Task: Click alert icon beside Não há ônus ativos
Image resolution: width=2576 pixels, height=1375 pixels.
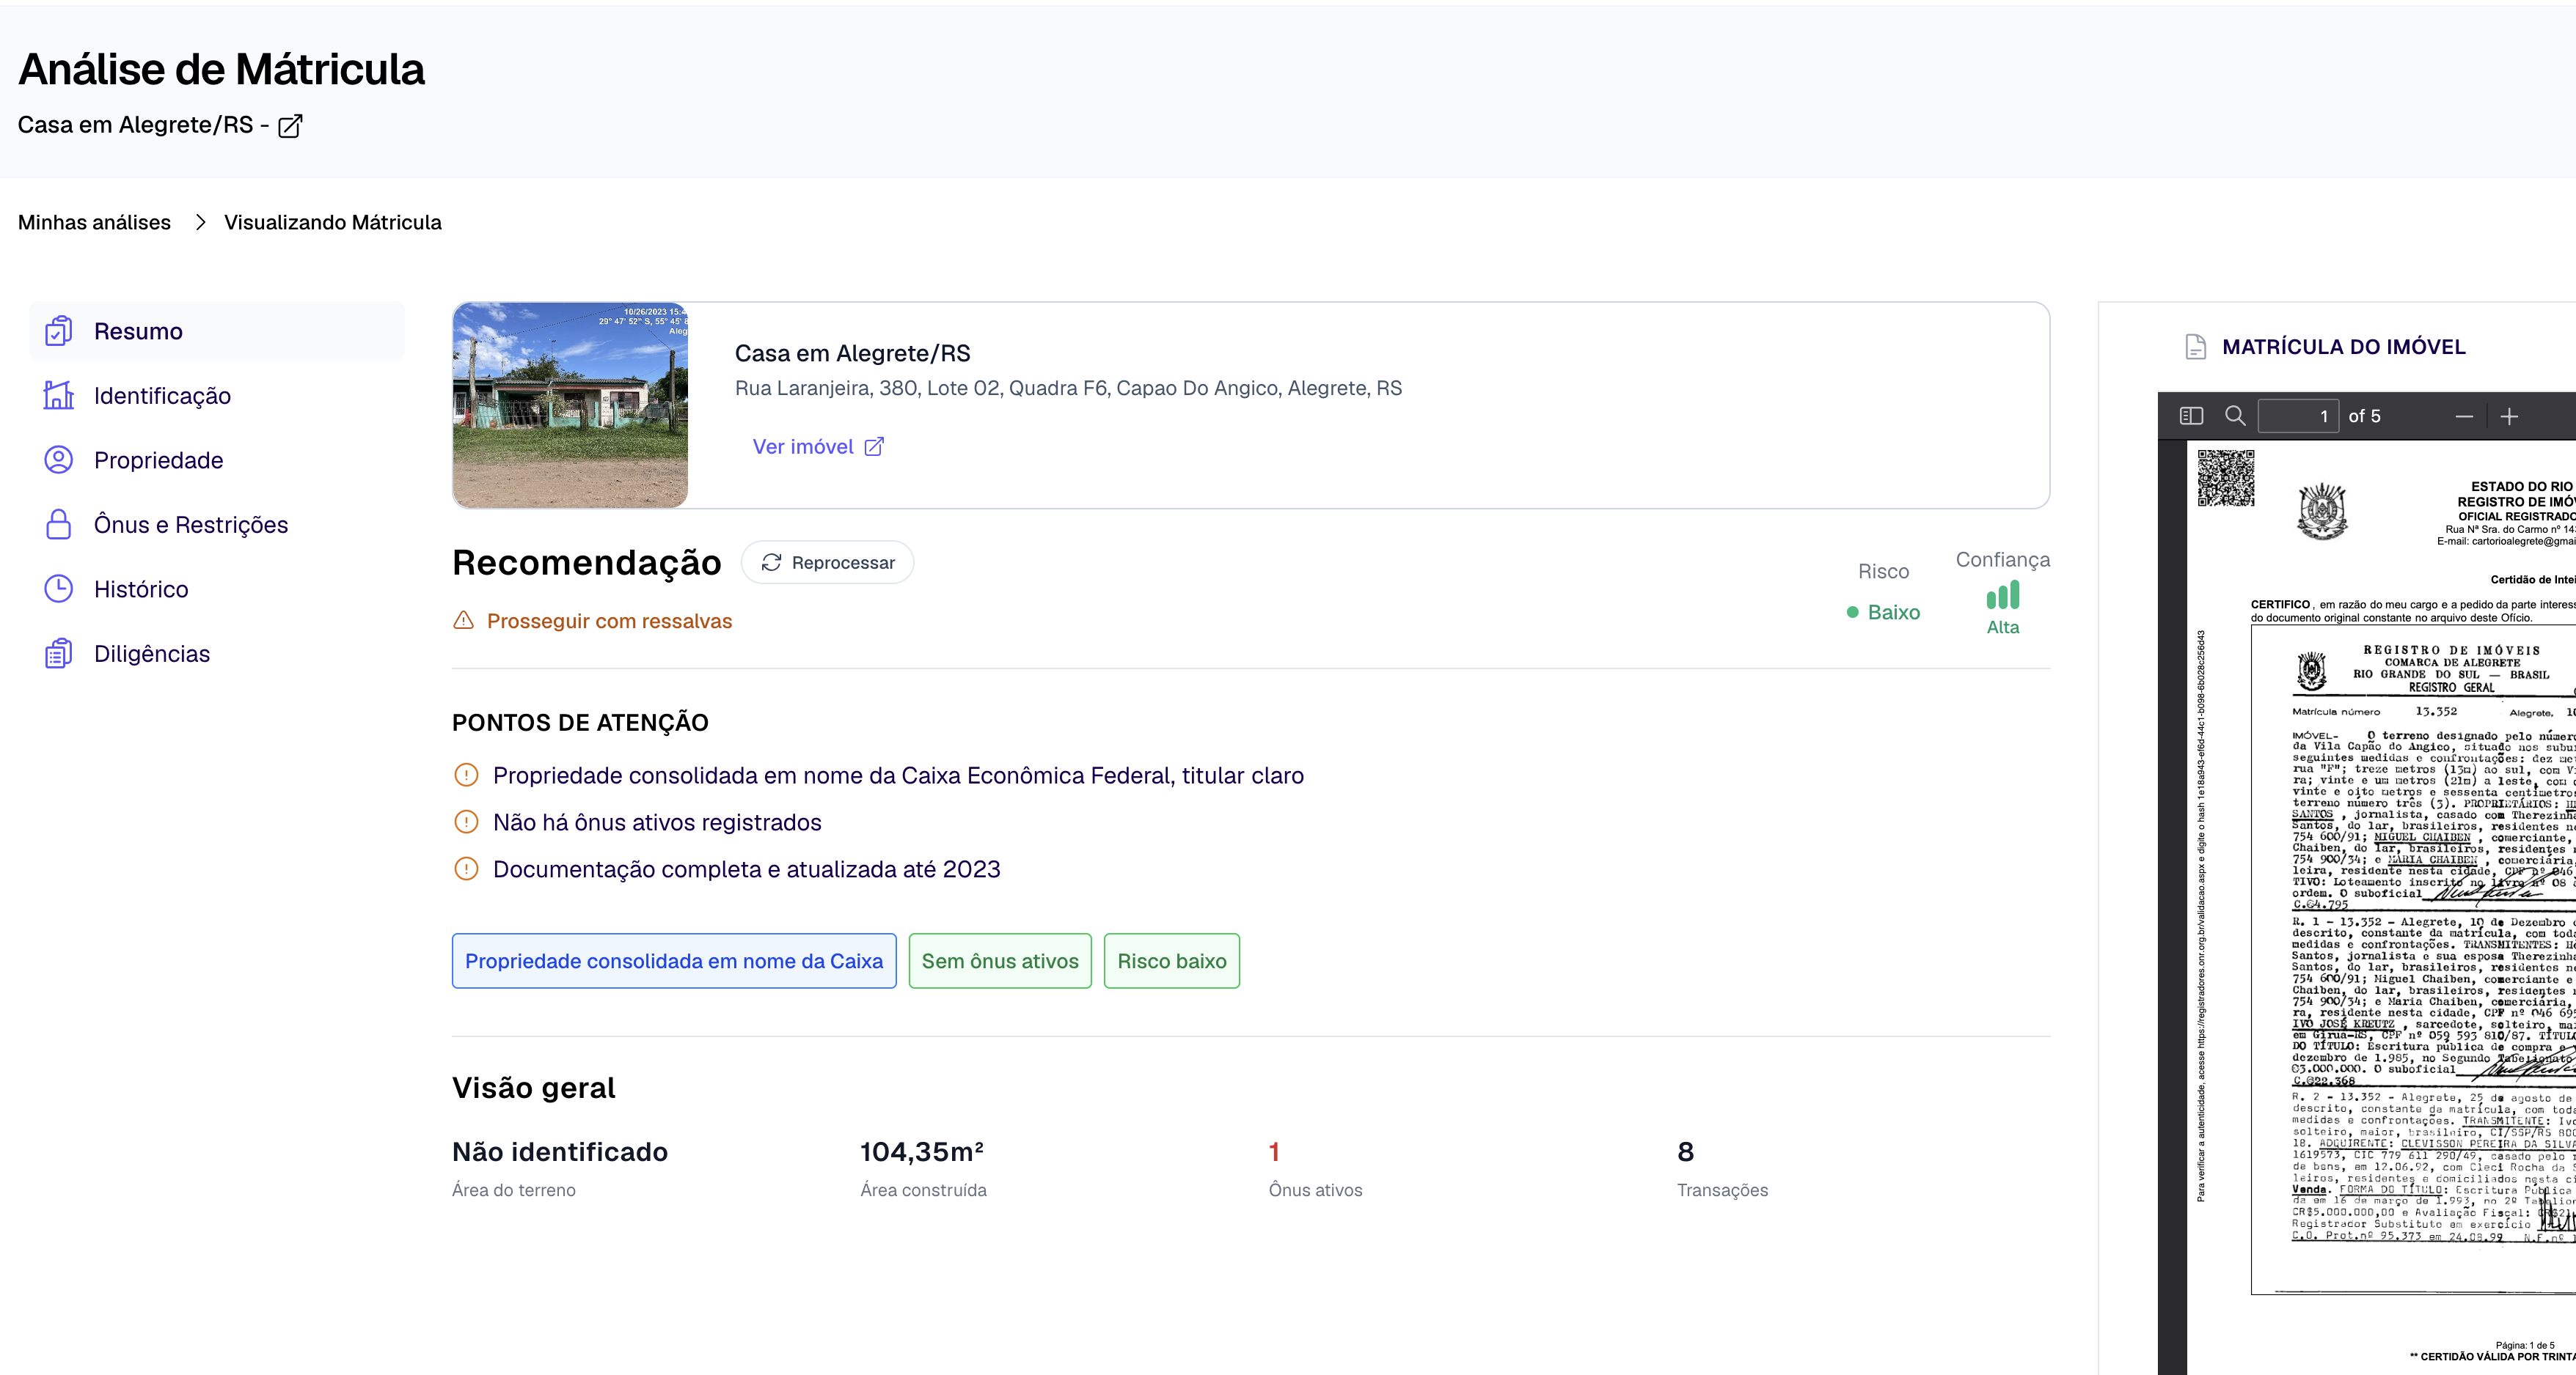Action: coord(466,822)
